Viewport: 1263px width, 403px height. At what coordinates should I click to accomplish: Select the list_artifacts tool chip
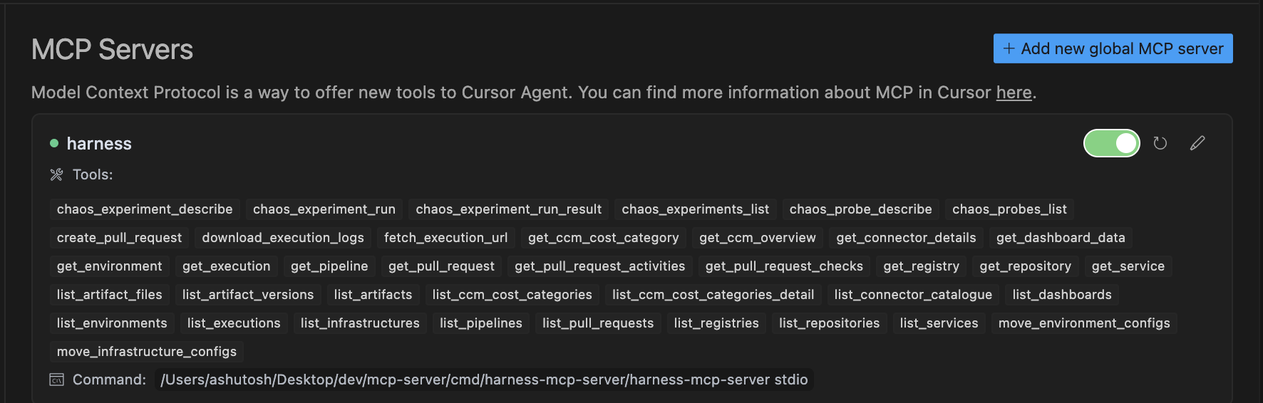pos(373,295)
